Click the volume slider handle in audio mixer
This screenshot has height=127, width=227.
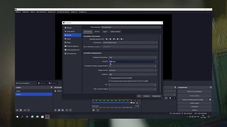click(132, 103)
